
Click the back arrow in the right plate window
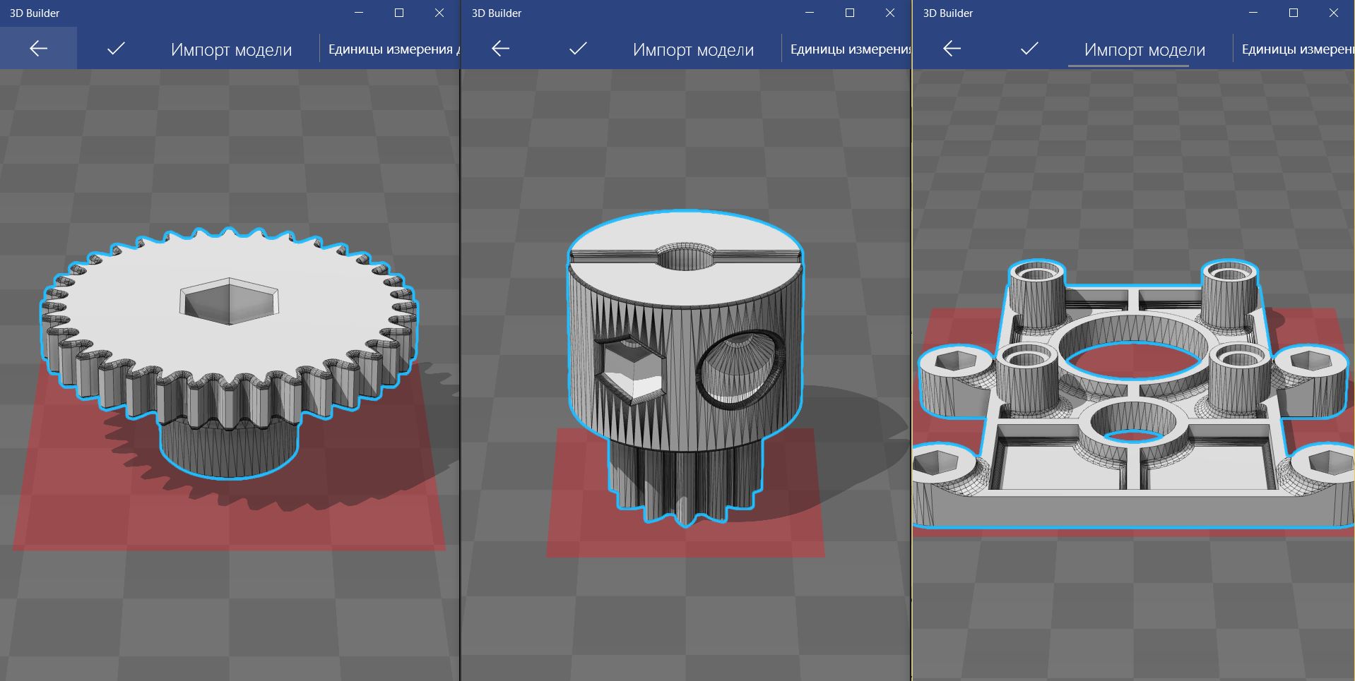(x=952, y=49)
